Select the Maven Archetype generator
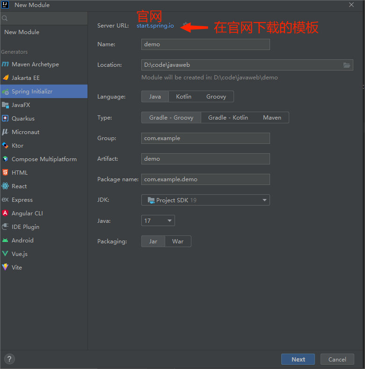Screen dimensions: 365x369 44,64
